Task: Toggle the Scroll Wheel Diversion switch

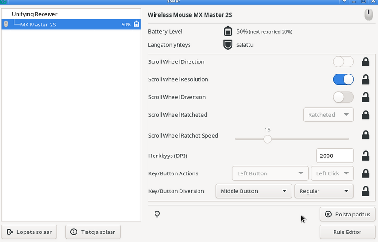Action: 344,97
